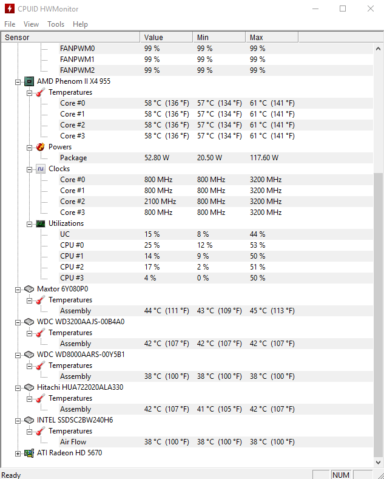Click the Sensor column header
The height and width of the screenshot is (479, 384).
pyautogui.click(x=70, y=37)
